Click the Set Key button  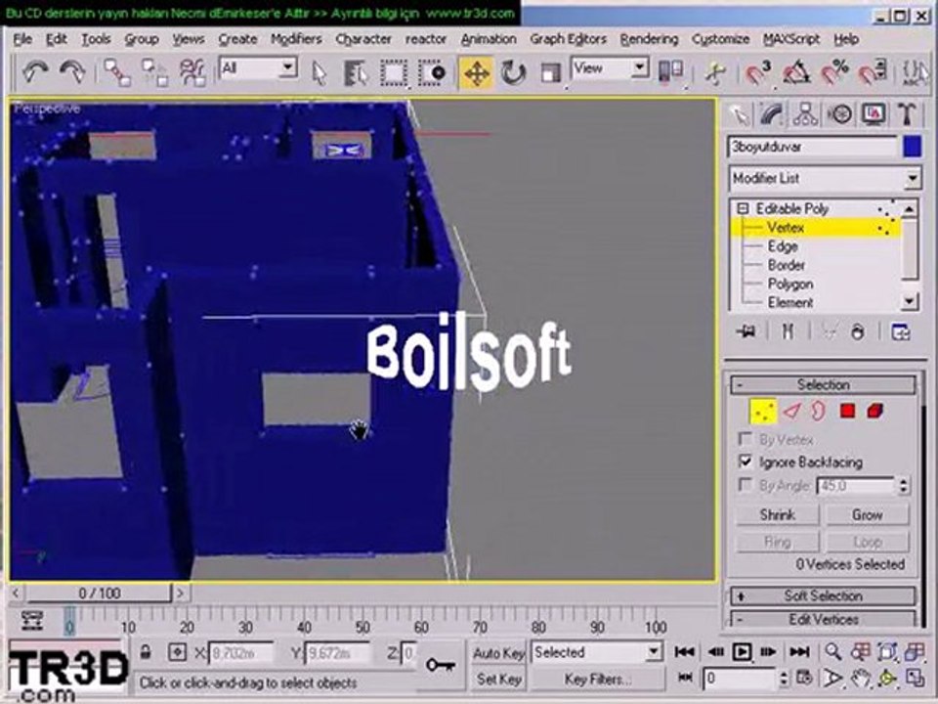pos(498,679)
